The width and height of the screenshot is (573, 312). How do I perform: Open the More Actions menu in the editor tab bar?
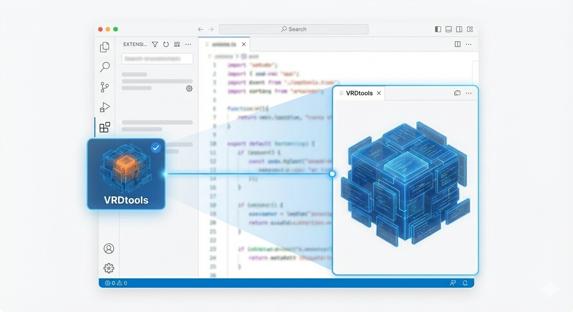tap(468, 44)
